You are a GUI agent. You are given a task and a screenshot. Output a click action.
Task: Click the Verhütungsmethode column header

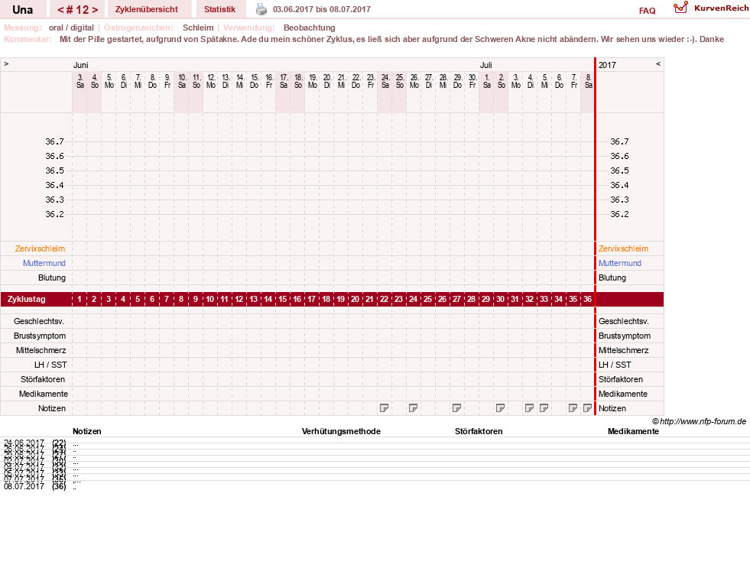(x=341, y=431)
